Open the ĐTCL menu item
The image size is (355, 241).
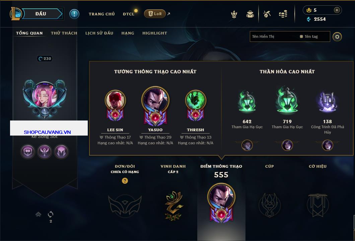[x=129, y=14]
